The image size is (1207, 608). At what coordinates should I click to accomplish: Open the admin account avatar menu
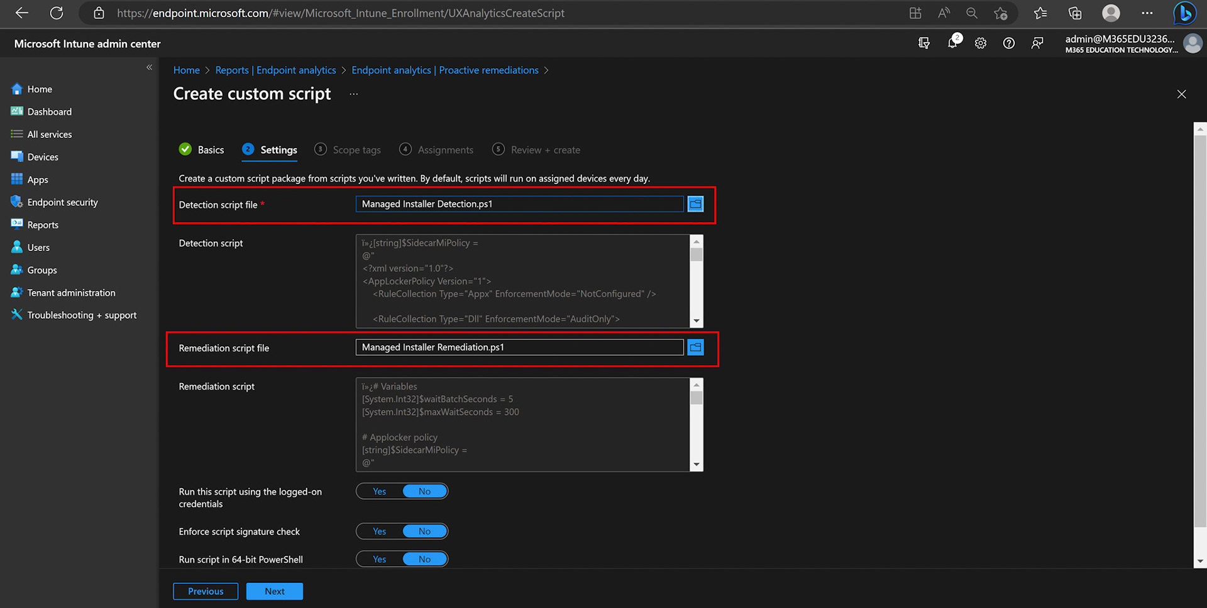(x=1193, y=43)
